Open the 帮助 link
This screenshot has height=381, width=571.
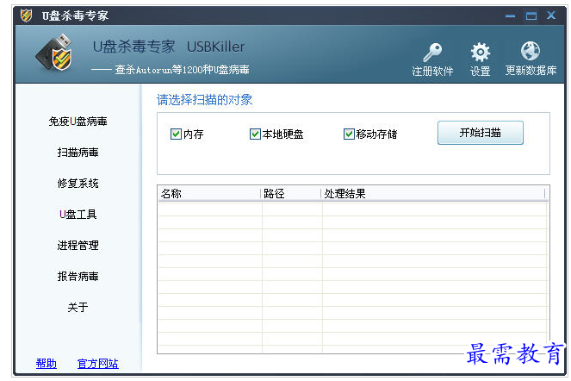47,364
